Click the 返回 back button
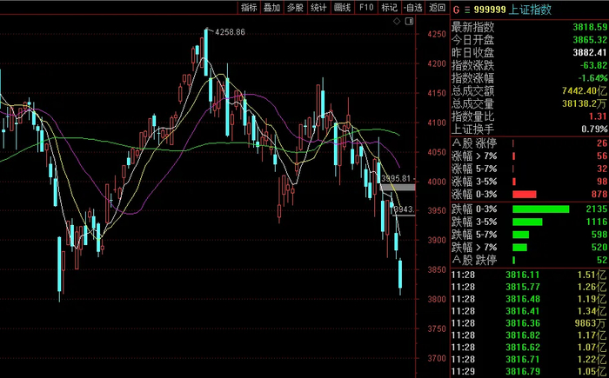 tap(438, 7)
